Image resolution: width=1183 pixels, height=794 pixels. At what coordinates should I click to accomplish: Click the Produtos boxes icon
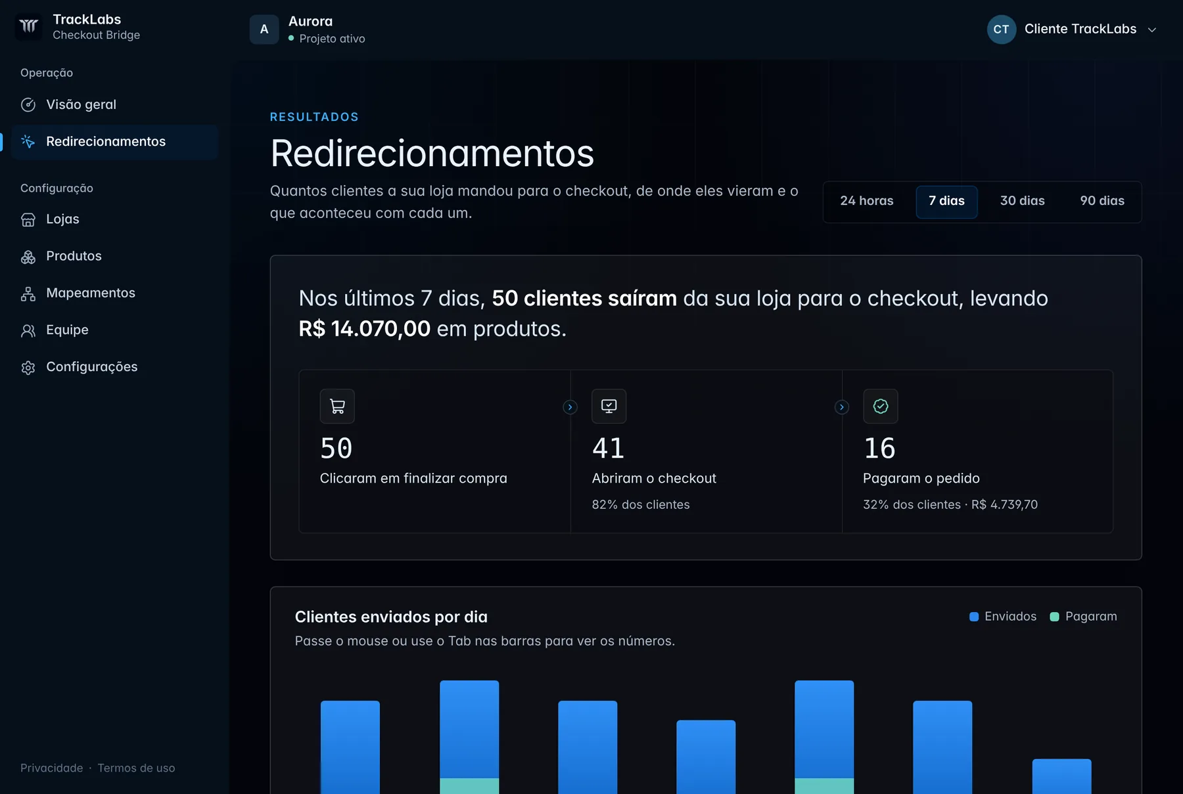(x=28, y=256)
